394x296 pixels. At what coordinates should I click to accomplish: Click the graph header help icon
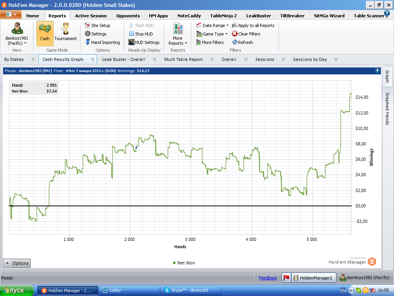[x=377, y=71]
